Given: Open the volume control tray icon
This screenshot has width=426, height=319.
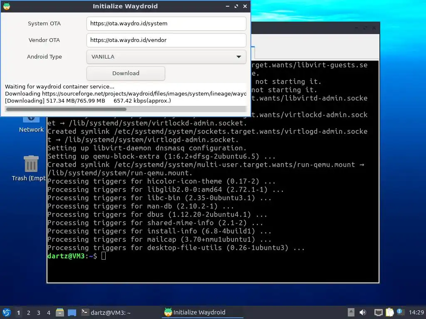Looking at the screenshot, I should point(363,312).
